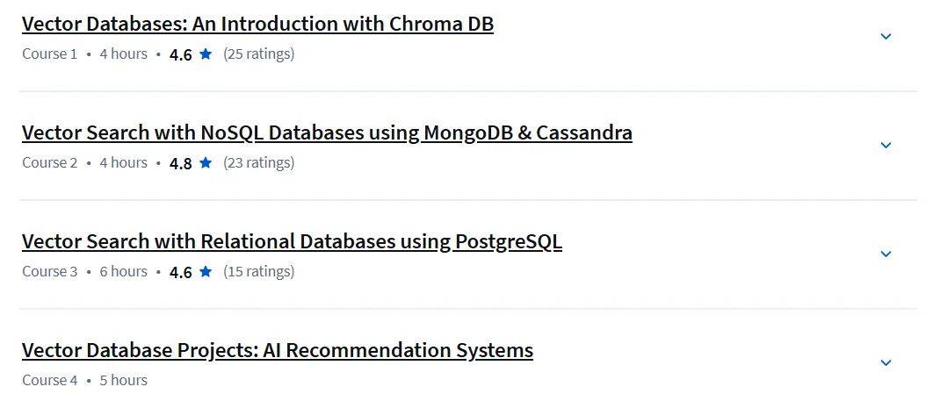This screenshot has width=933, height=401.
Task: Click the (25 ratings) text
Action: (x=259, y=54)
